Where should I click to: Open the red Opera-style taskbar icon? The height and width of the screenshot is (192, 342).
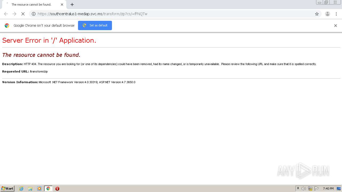tap(57, 189)
